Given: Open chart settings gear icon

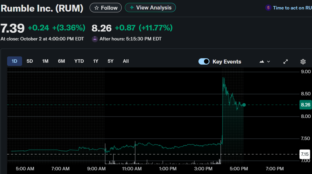Looking at the screenshot, I should tap(303, 62).
